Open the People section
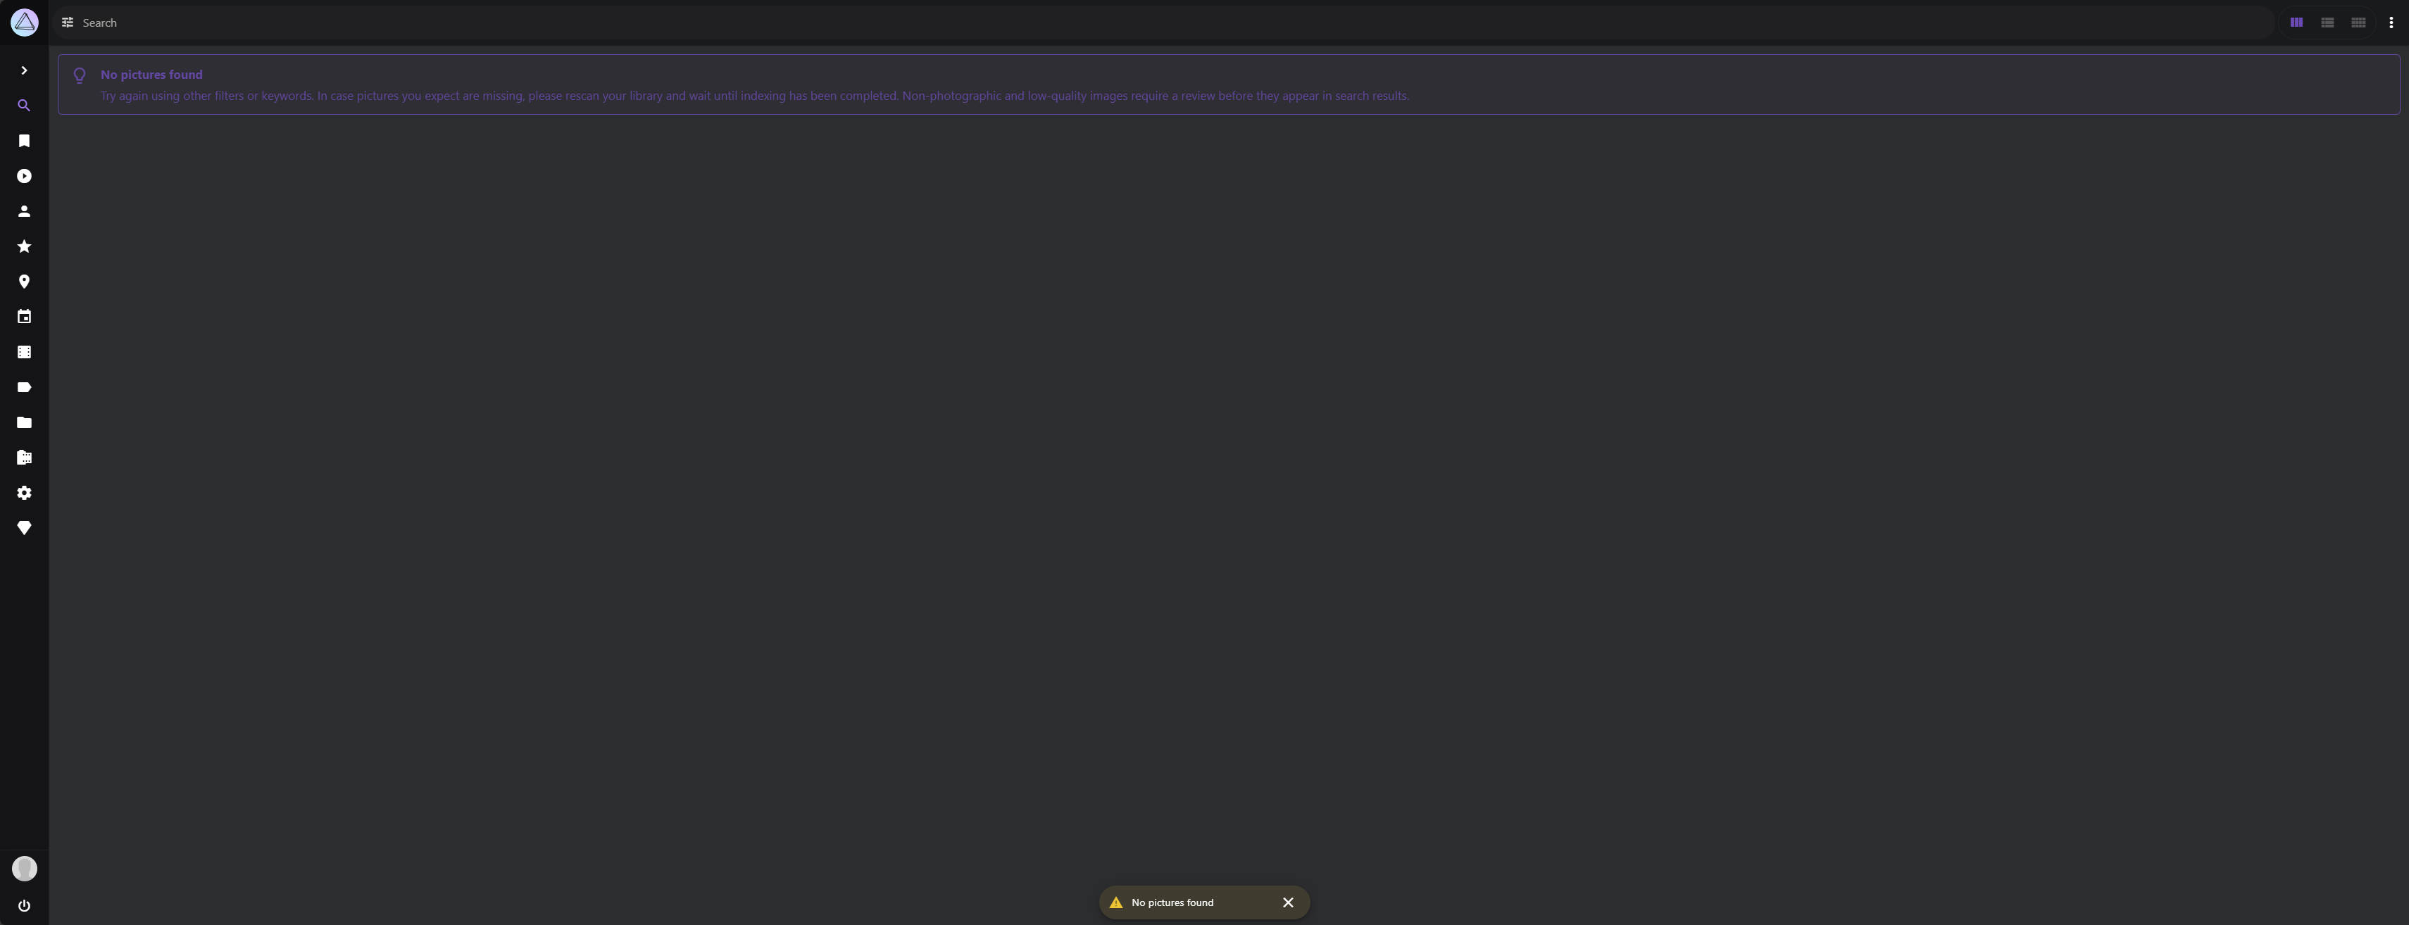The image size is (2409, 925). 25,211
